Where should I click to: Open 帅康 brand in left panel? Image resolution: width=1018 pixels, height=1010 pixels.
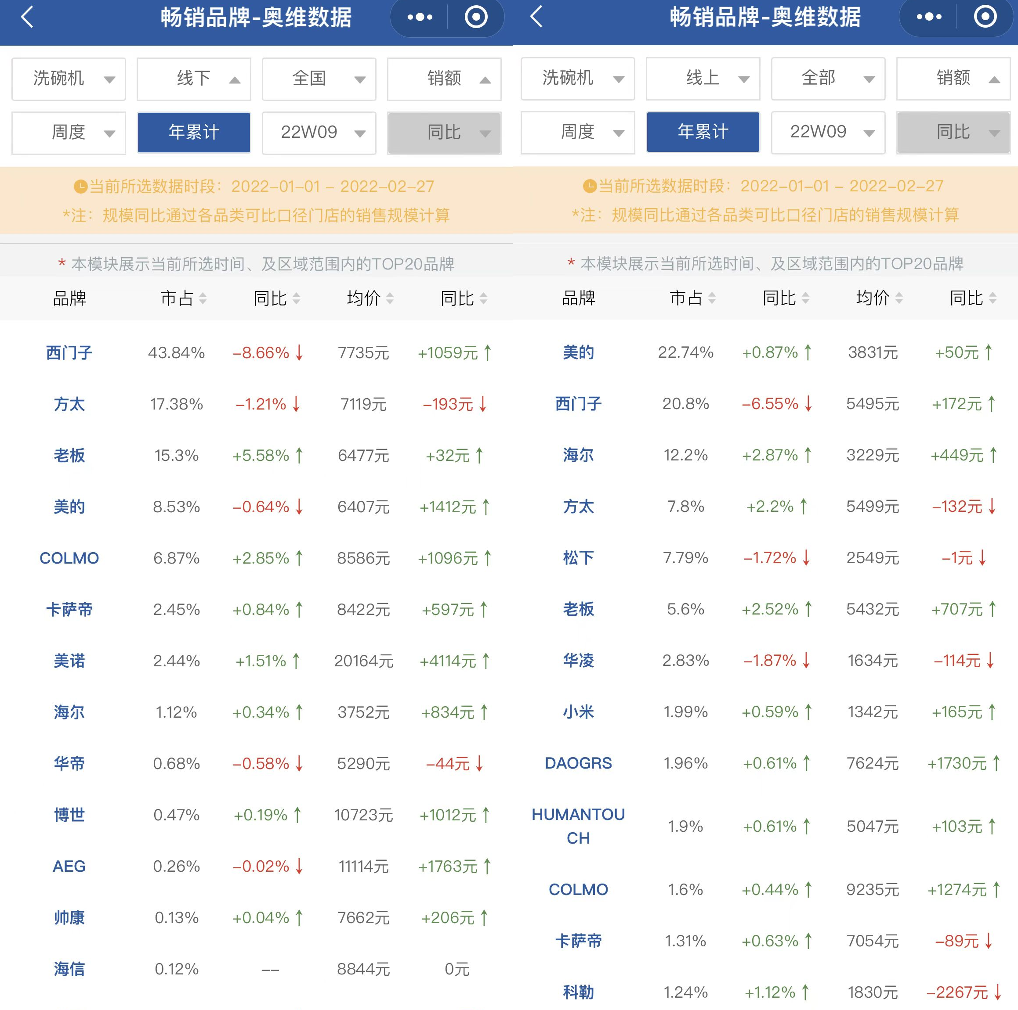[x=69, y=917]
